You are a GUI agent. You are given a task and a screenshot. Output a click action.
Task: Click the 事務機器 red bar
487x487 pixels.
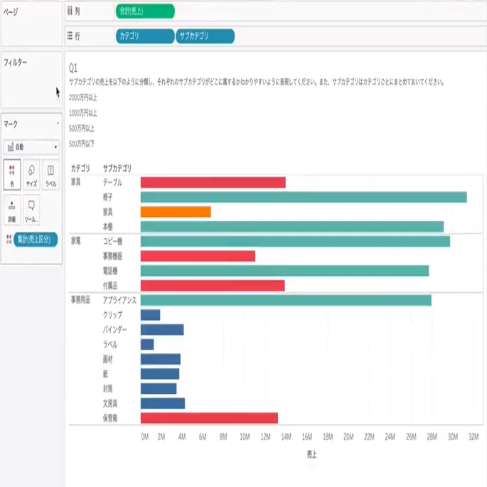[198, 256]
